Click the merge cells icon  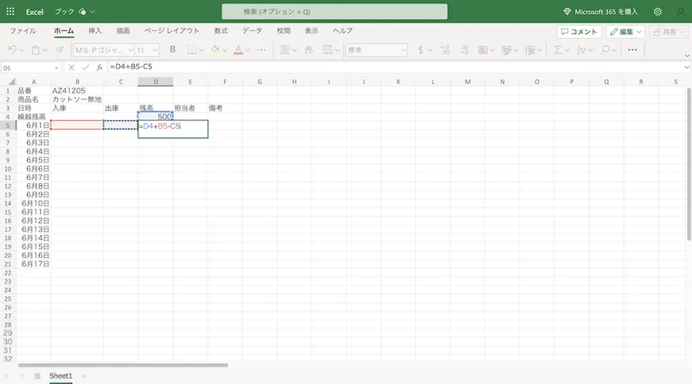(328, 50)
